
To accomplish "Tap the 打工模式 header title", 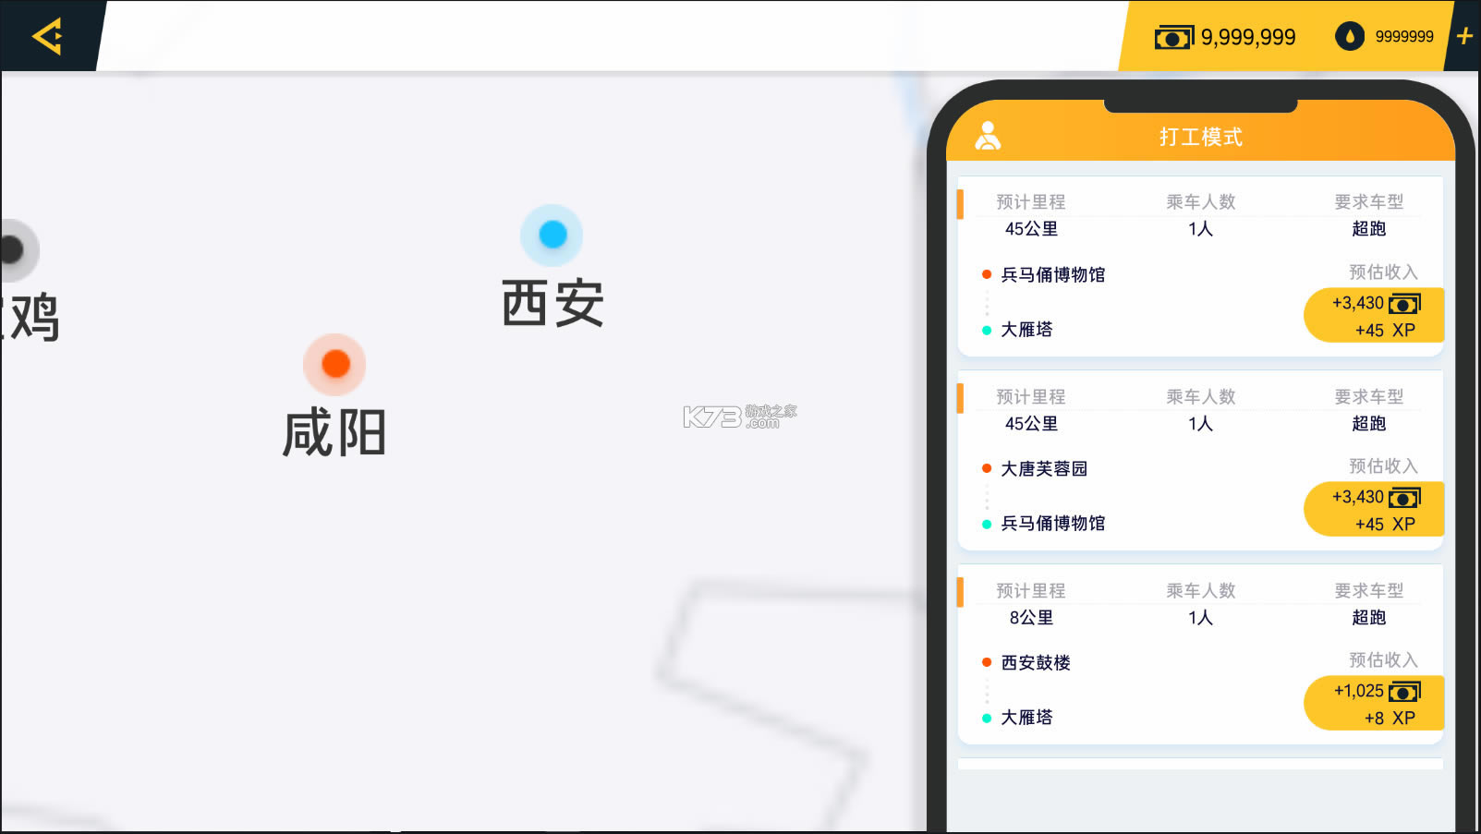I will (1200, 137).
